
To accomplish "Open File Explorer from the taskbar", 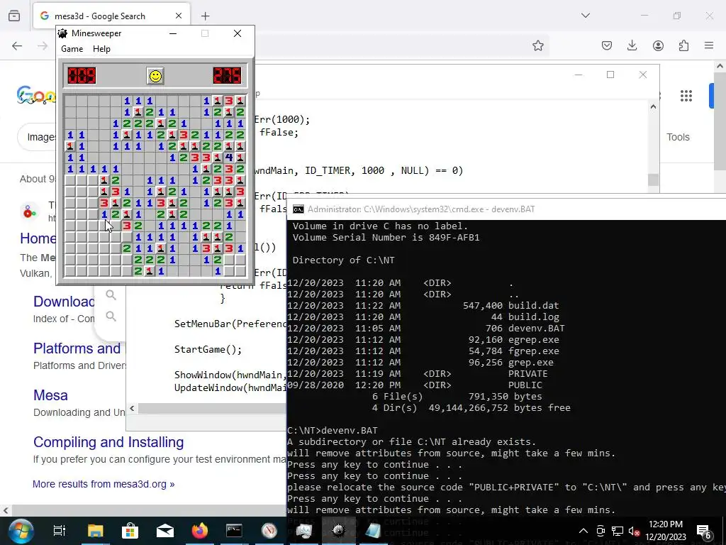I will (96, 531).
